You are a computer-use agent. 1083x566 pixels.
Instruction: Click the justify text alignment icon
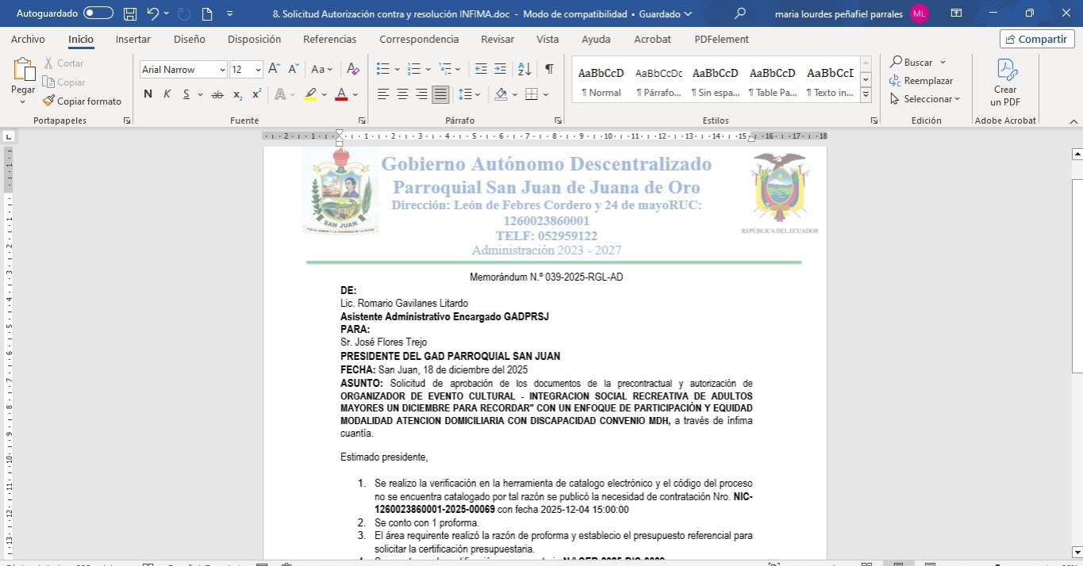pyautogui.click(x=440, y=94)
